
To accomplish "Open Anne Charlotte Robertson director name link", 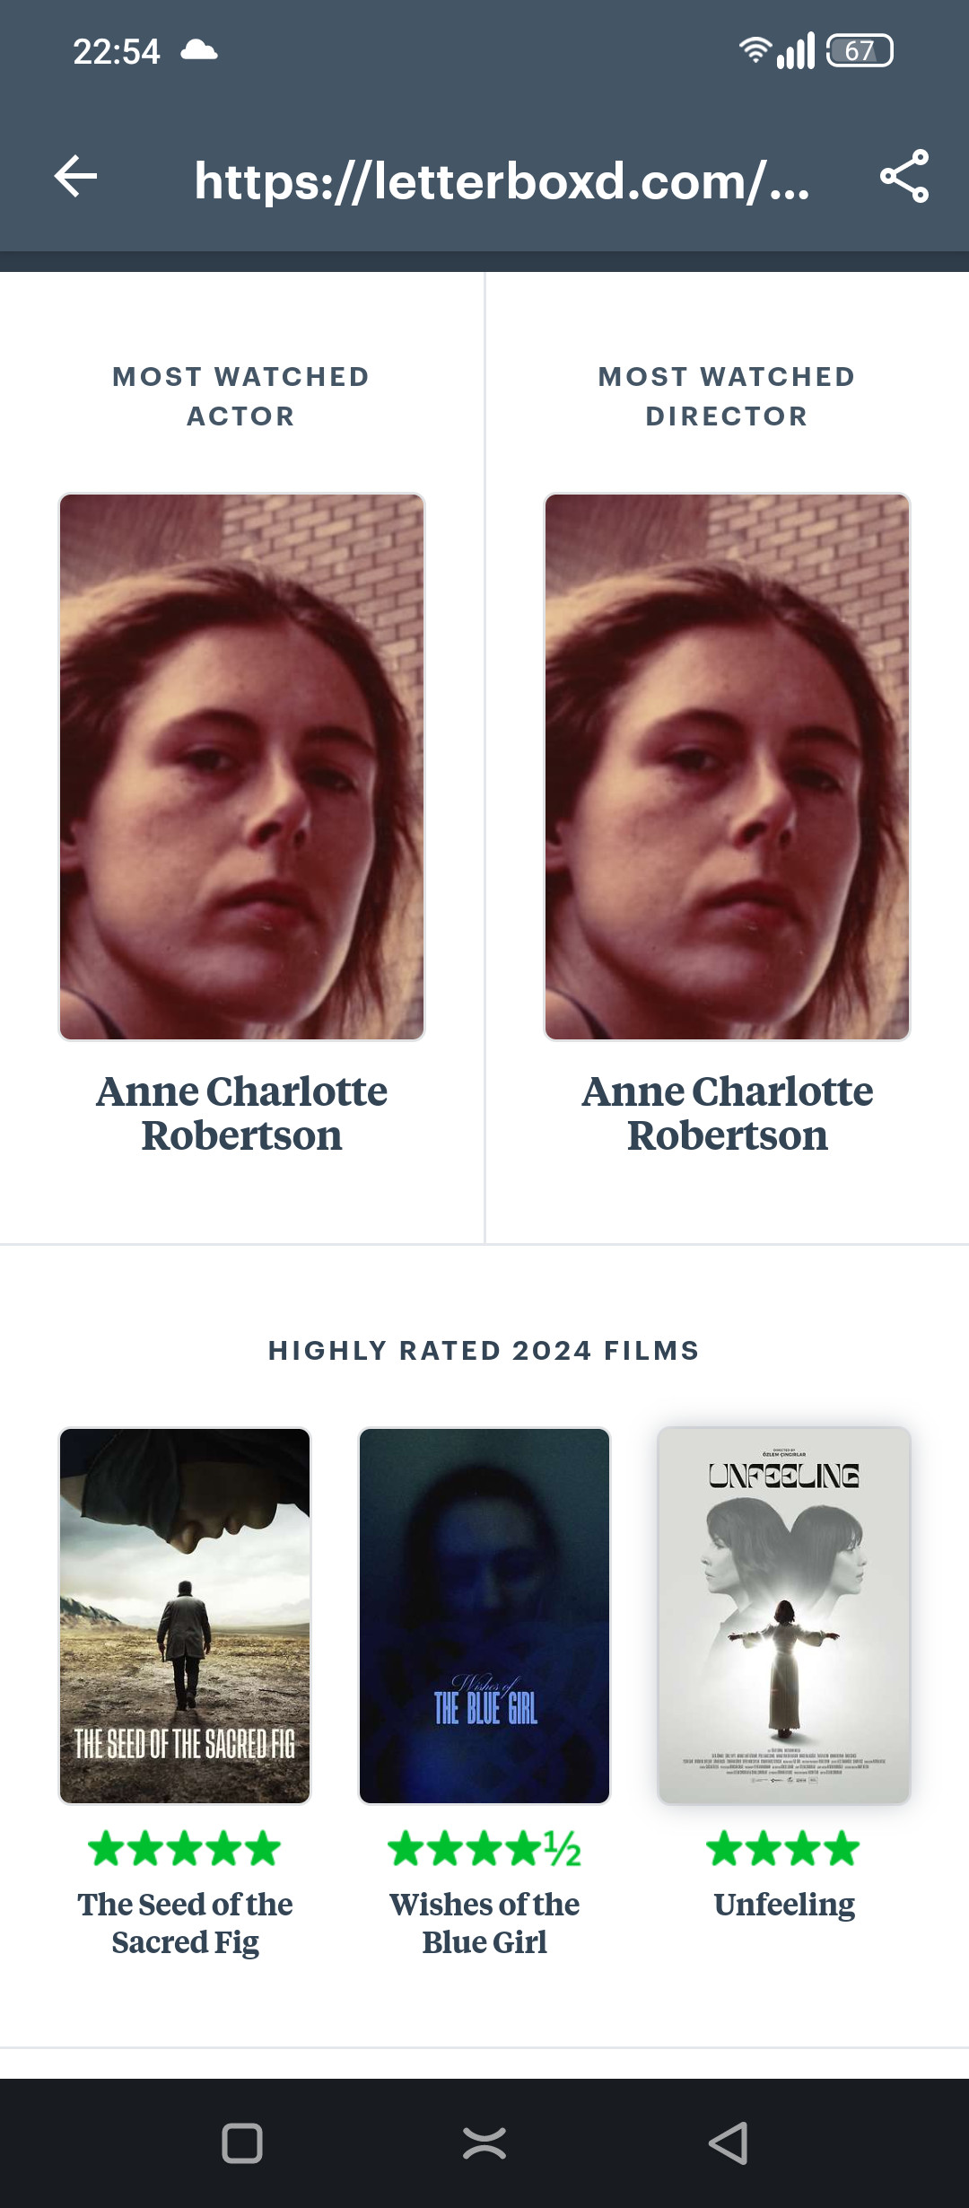I will click(x=728, y=1113).
